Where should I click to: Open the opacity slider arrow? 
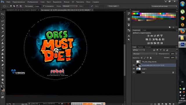pyautogui.click(x=176, y=54)
